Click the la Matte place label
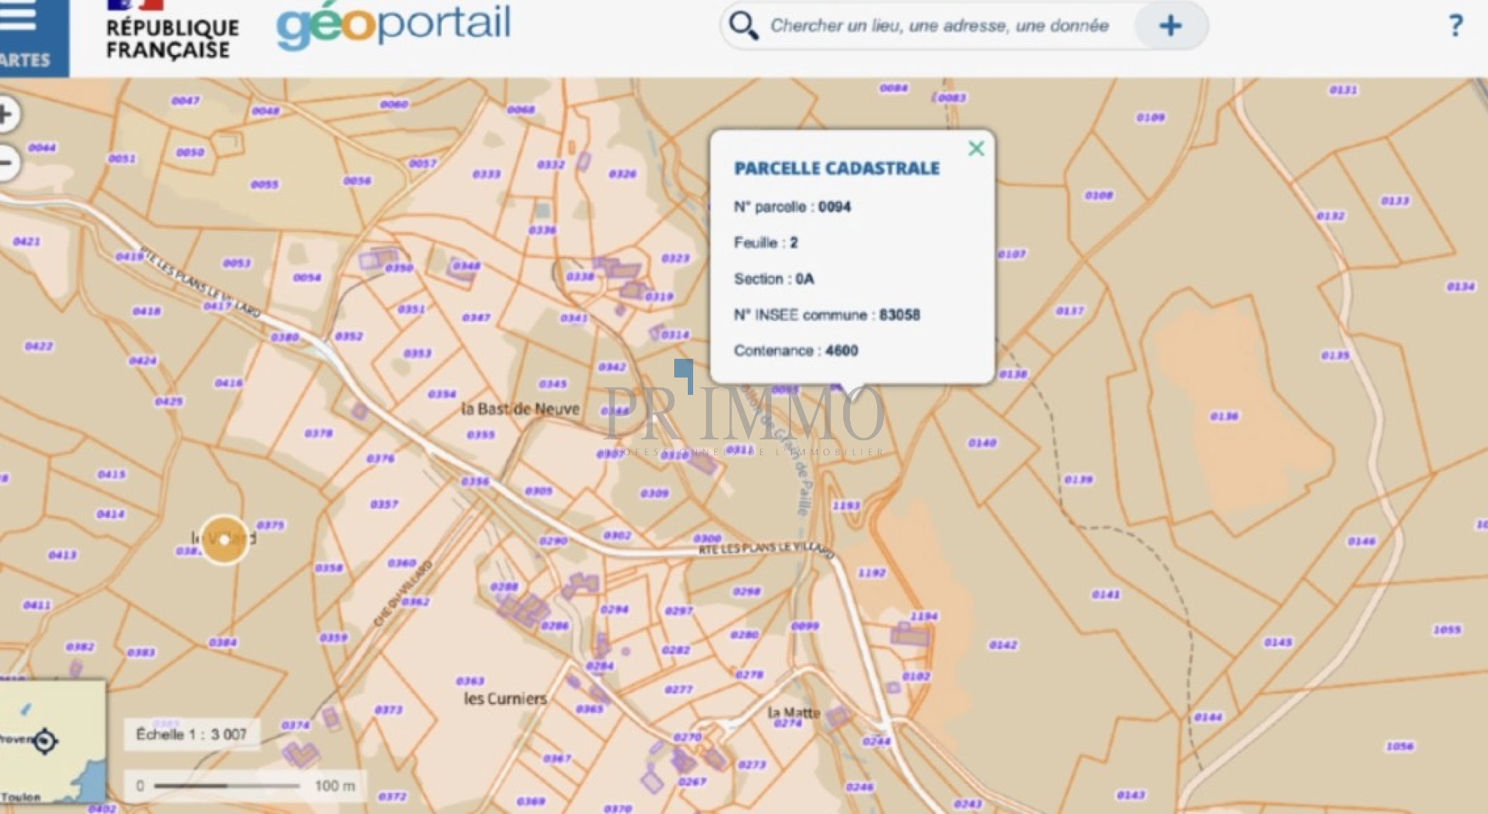The height and width of the screenshot is (814, 1488). coord(793,712)
